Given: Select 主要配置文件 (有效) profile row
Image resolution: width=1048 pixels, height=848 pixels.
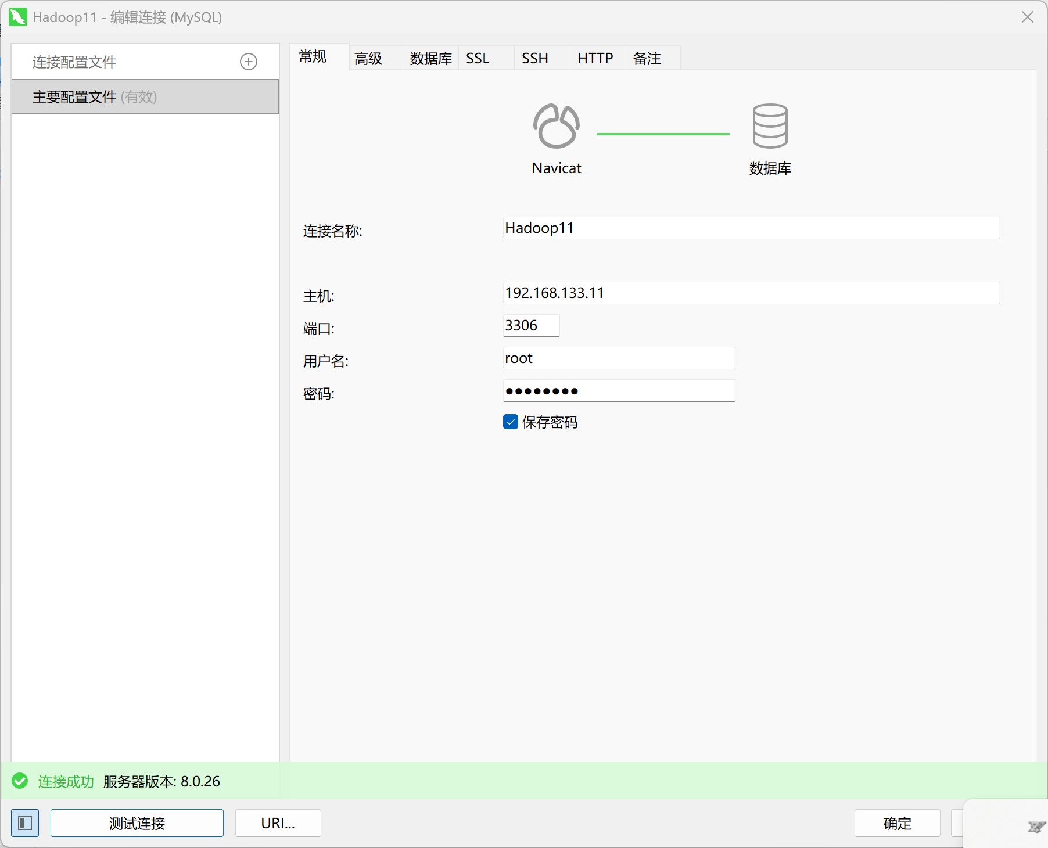Looking at the screenshot, I should pos(145,96).
